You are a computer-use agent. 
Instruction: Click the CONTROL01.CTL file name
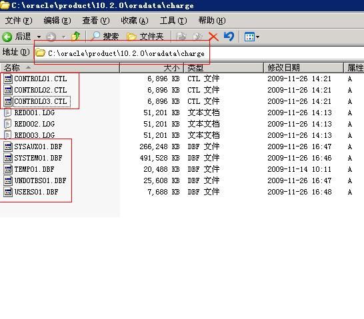pos(41,79)
